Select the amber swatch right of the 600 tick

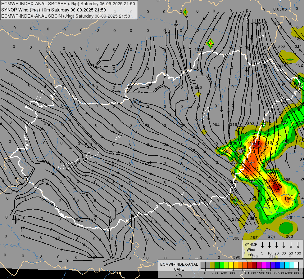236,265
